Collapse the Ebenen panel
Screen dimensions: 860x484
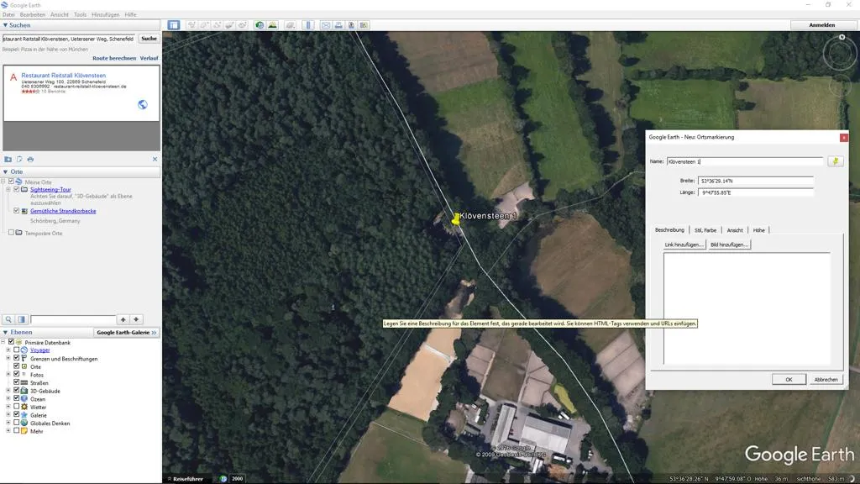(5, 332)
